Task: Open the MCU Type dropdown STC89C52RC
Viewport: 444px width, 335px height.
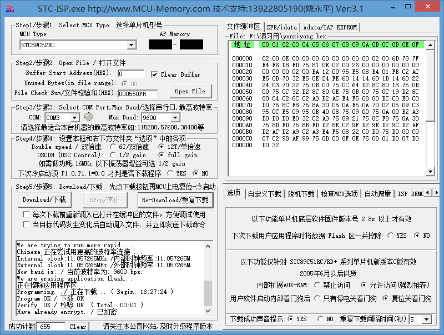Action: (131, 45)
